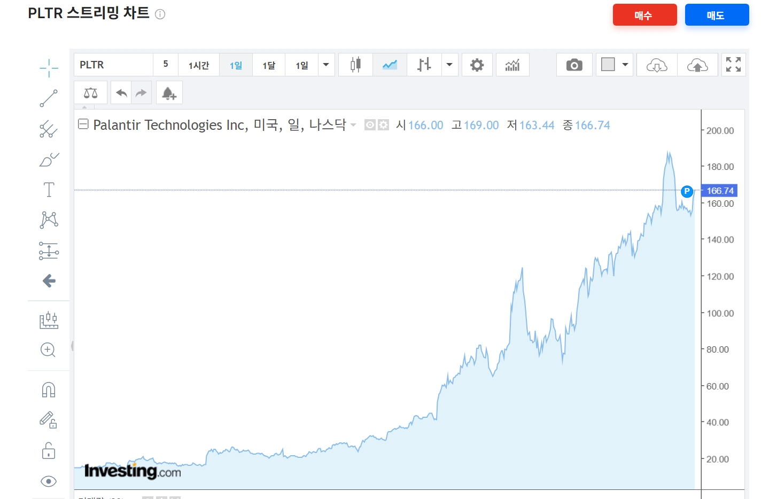Open chart settings gear
Image resolution: width=769 pixels, height=499 pixels.
coord(477,65)
